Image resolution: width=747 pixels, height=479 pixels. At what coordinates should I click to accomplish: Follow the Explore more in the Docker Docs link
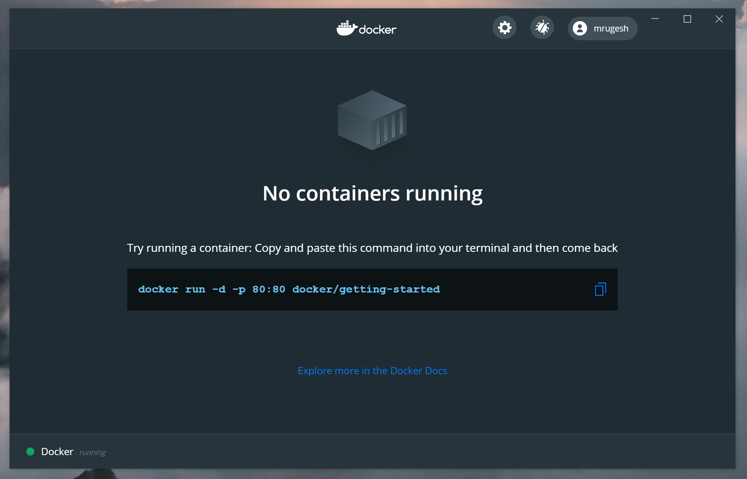[373, 371]
